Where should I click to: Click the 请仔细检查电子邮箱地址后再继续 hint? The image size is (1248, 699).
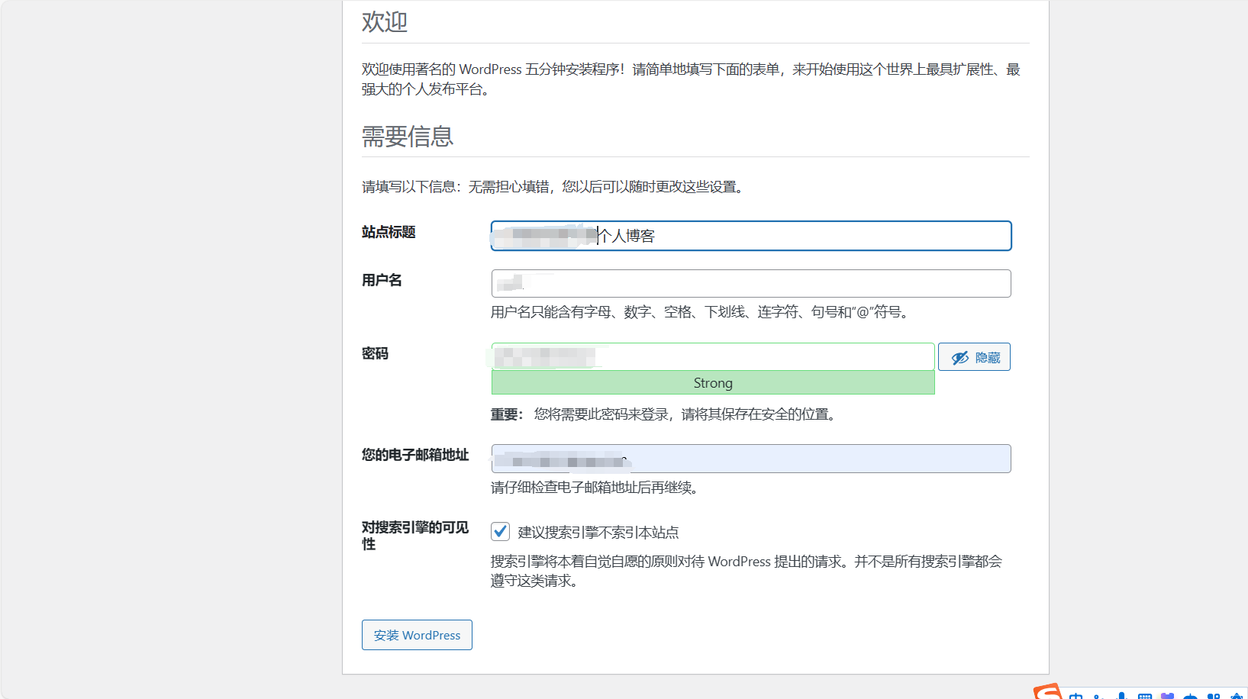595,488
